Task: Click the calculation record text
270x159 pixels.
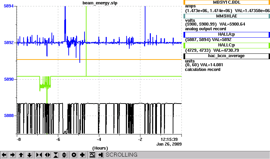Action: click(203, 70)
